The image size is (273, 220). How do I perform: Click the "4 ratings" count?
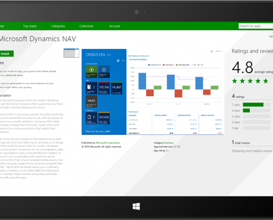pos(238,96)
